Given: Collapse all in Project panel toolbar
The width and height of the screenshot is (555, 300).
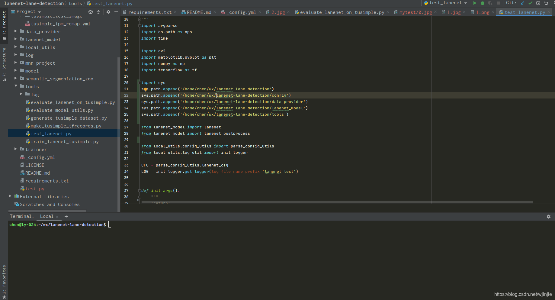Looking at the screenshot, I should click(98, 12).
